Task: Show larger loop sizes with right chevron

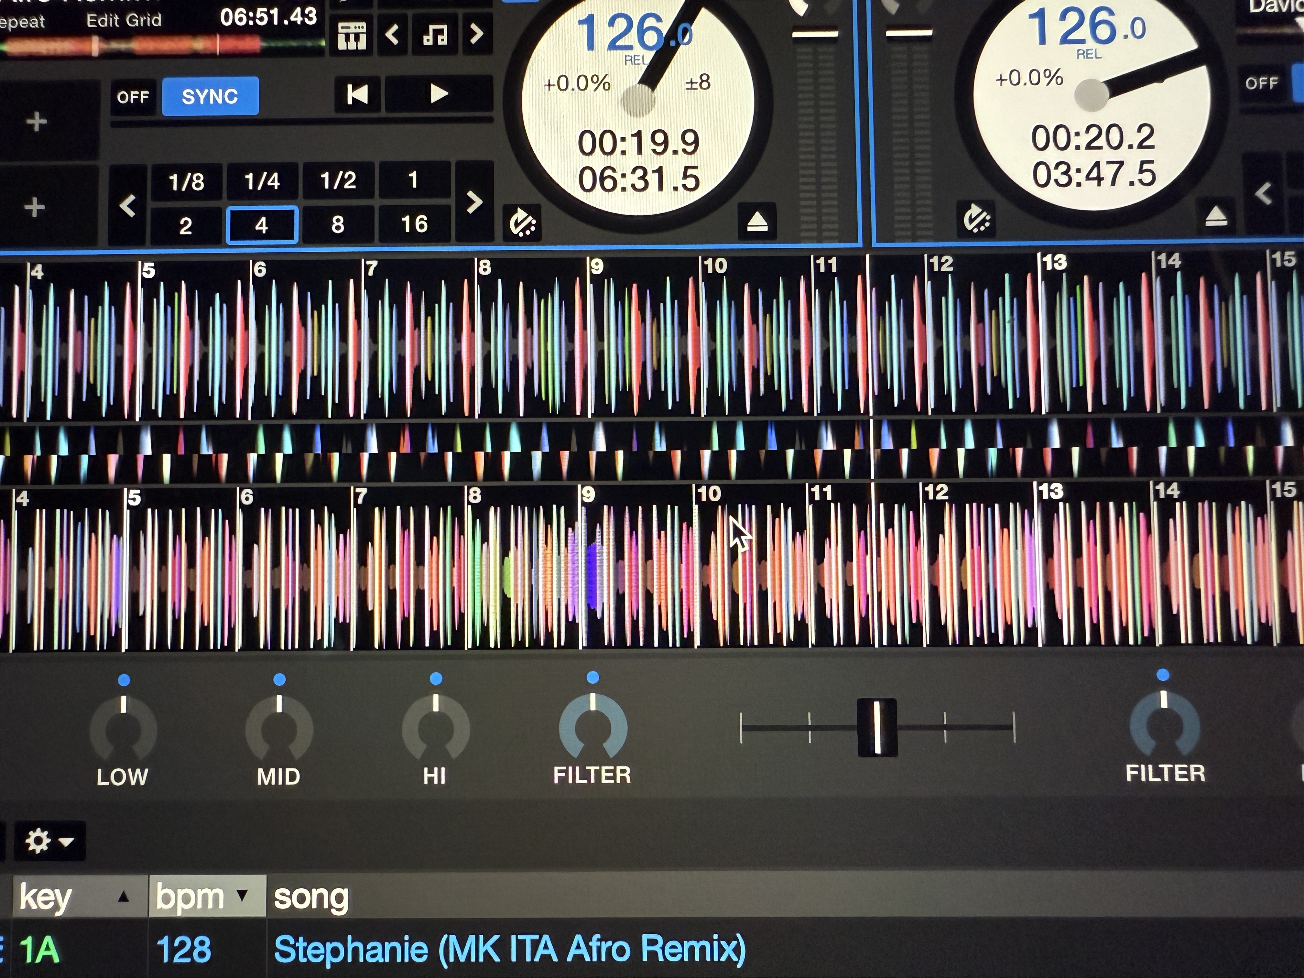Action: pos(474,202)
